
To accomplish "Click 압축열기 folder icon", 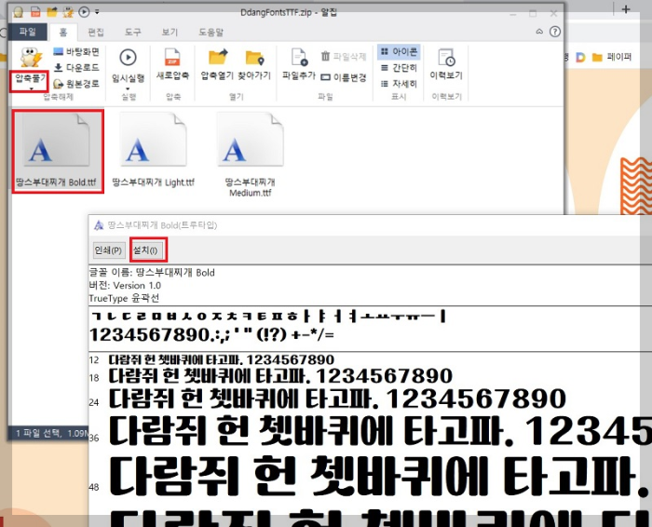I will (217, 58).
